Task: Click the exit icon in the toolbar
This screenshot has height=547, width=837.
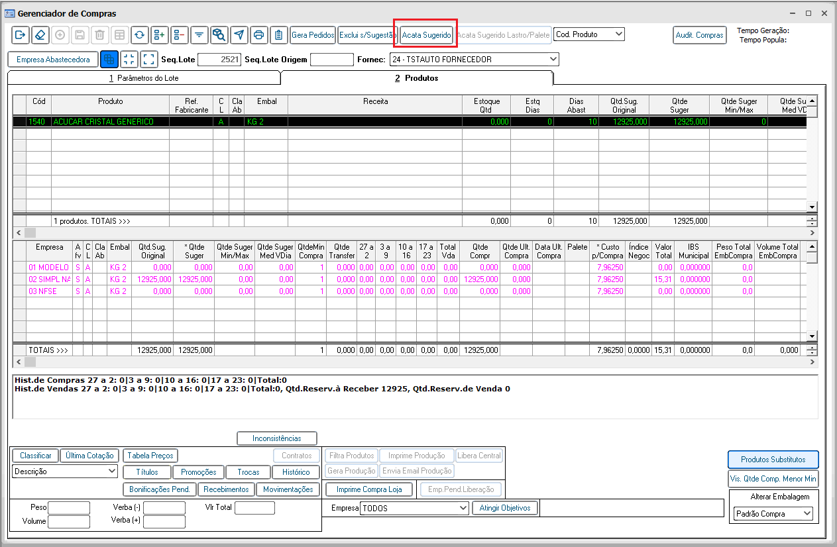Action: point(20,34)
